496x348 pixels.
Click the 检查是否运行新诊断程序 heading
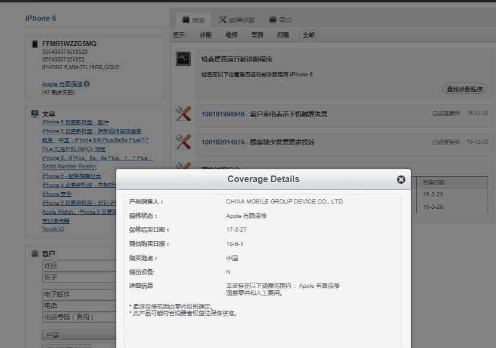[x=237, y=59]
